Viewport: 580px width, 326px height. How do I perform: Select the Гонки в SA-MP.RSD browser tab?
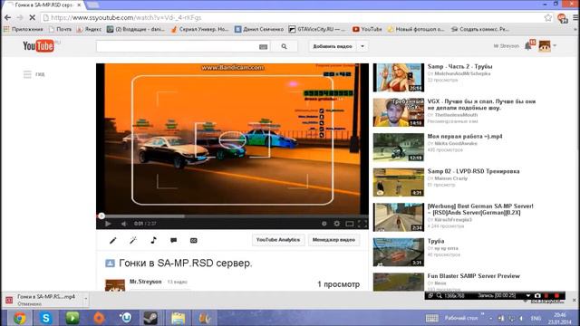tap(43, 5)
